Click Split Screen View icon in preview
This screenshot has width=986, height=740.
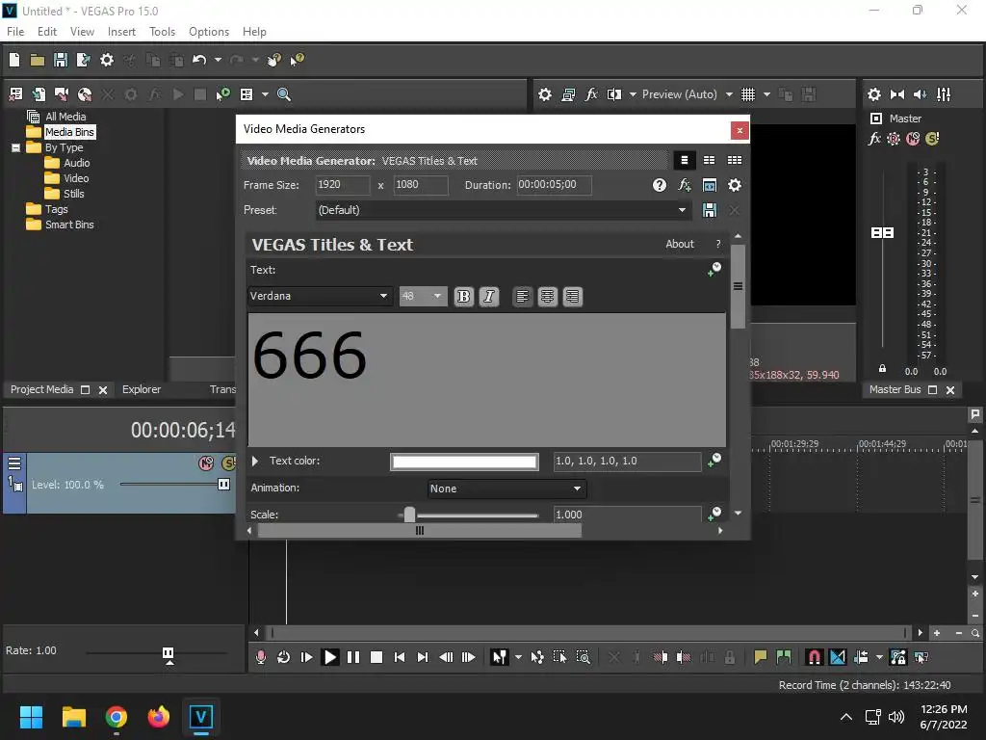pyautogui.click(x=614, y=94)
